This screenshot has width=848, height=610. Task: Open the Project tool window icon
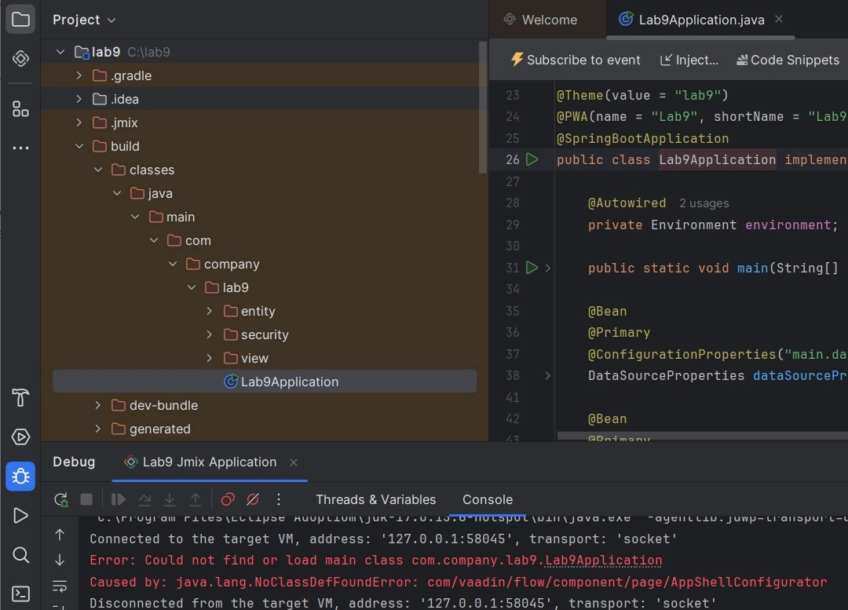point(20,20)
